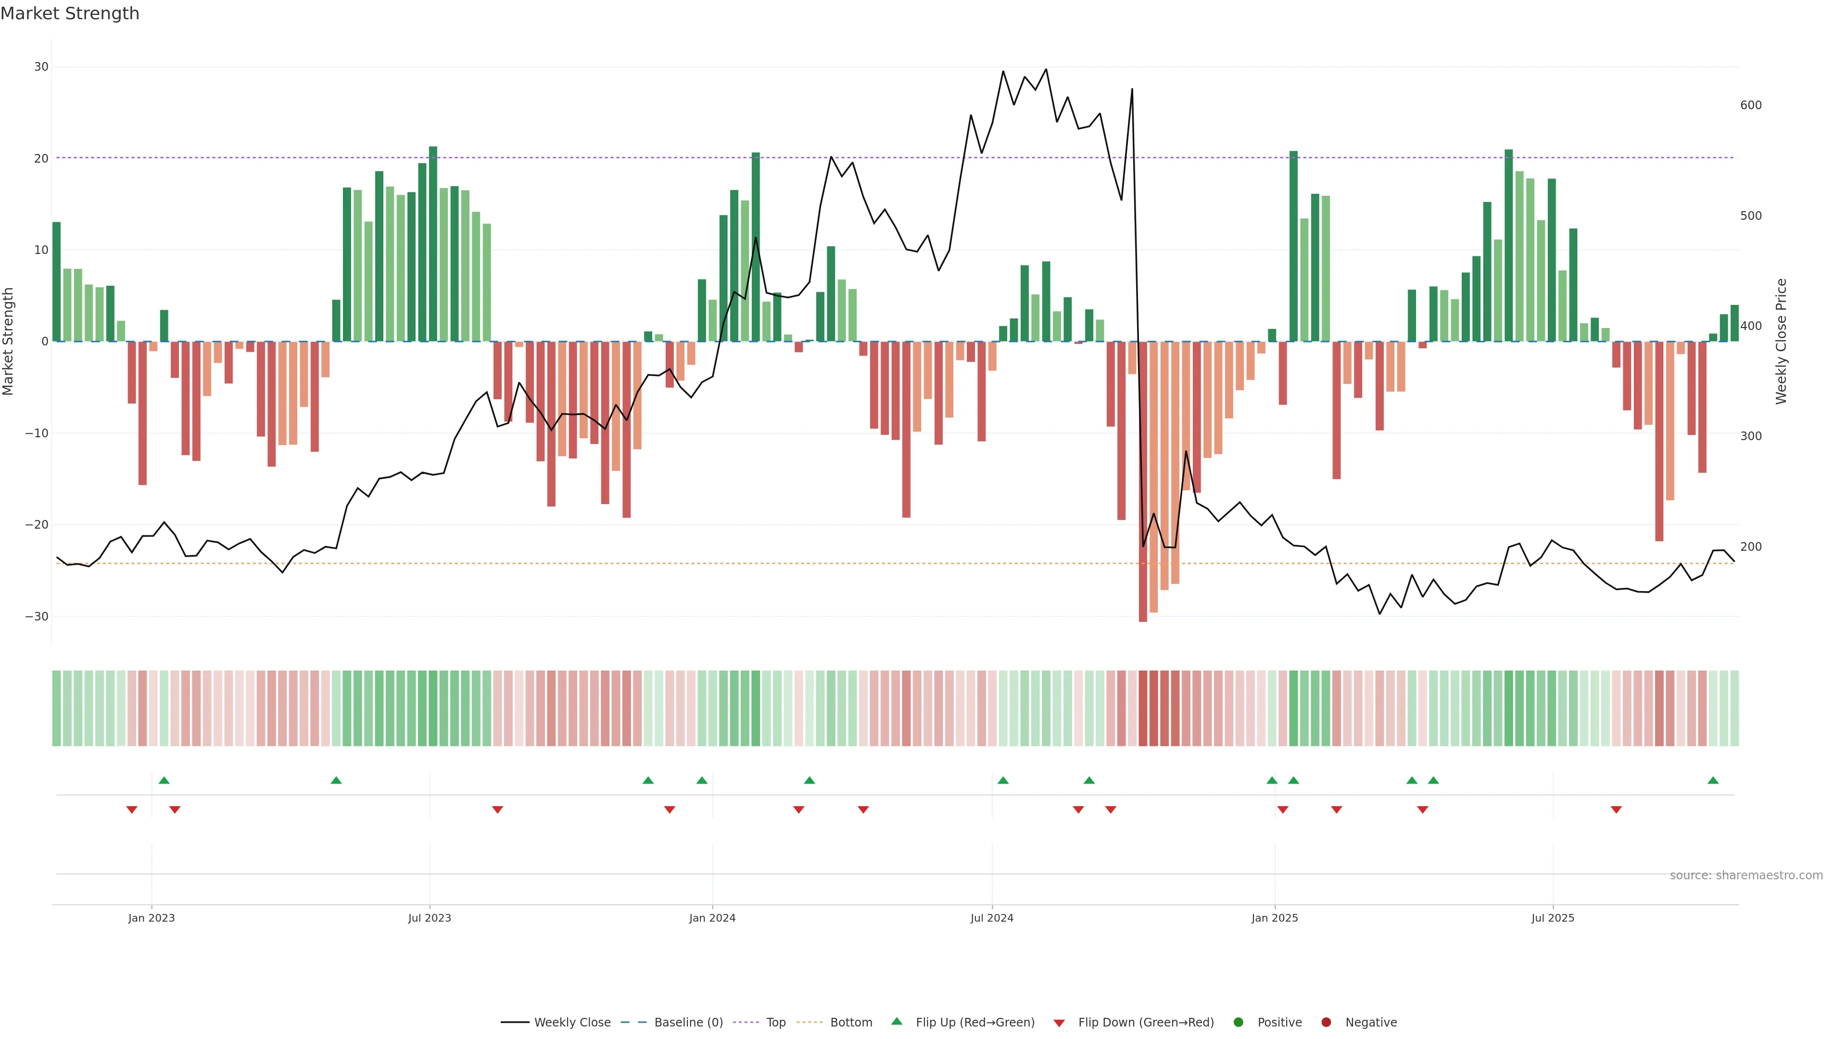This screenshot has height=1039, width=1847.
Task: Click the Flip Up green triangle legend icon
Action: [x=896, y=1022]
